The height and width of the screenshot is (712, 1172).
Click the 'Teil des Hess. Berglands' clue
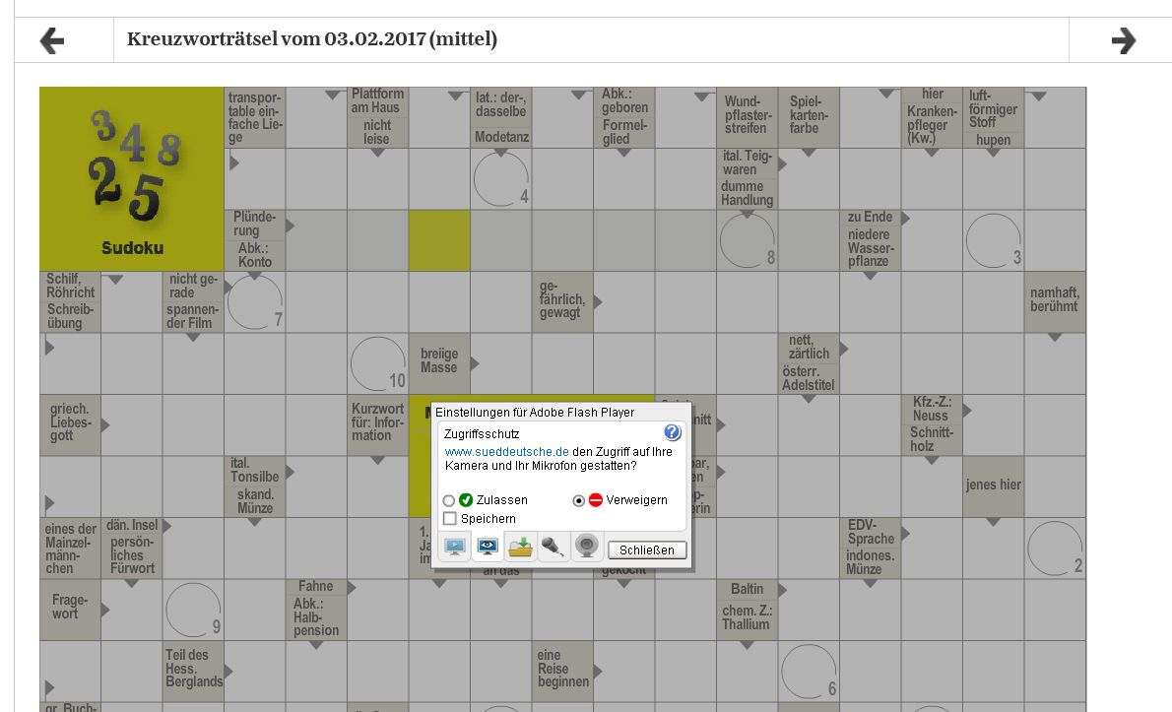point(193,671)
